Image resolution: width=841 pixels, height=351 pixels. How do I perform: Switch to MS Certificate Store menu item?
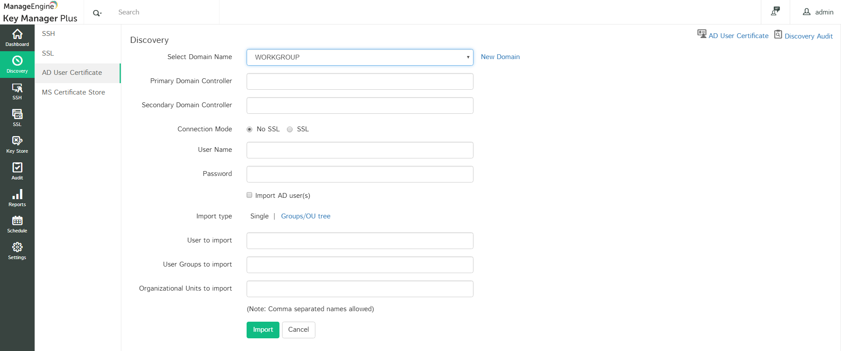tap(74, 92)
